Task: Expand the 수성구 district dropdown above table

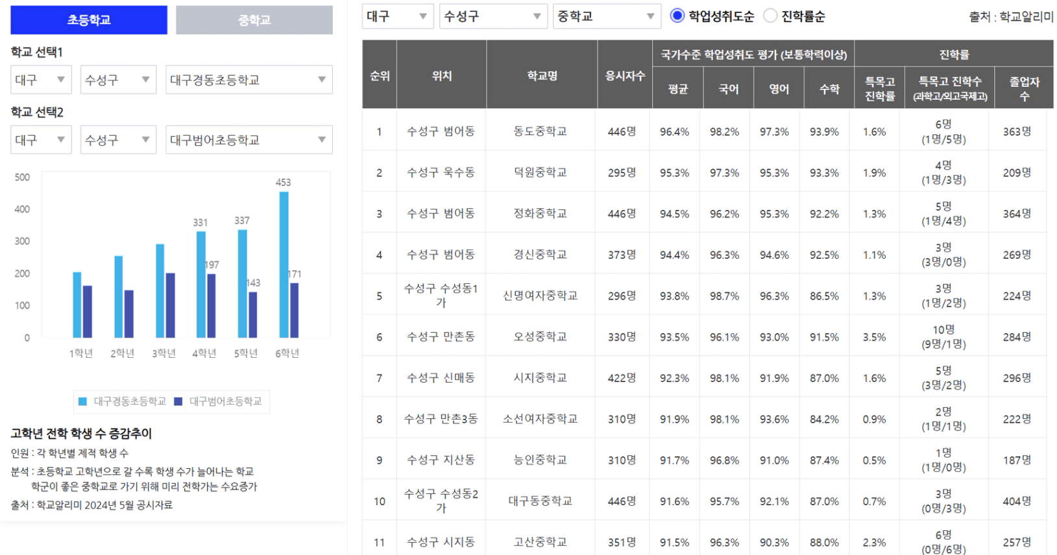Action: coord(493,16)
